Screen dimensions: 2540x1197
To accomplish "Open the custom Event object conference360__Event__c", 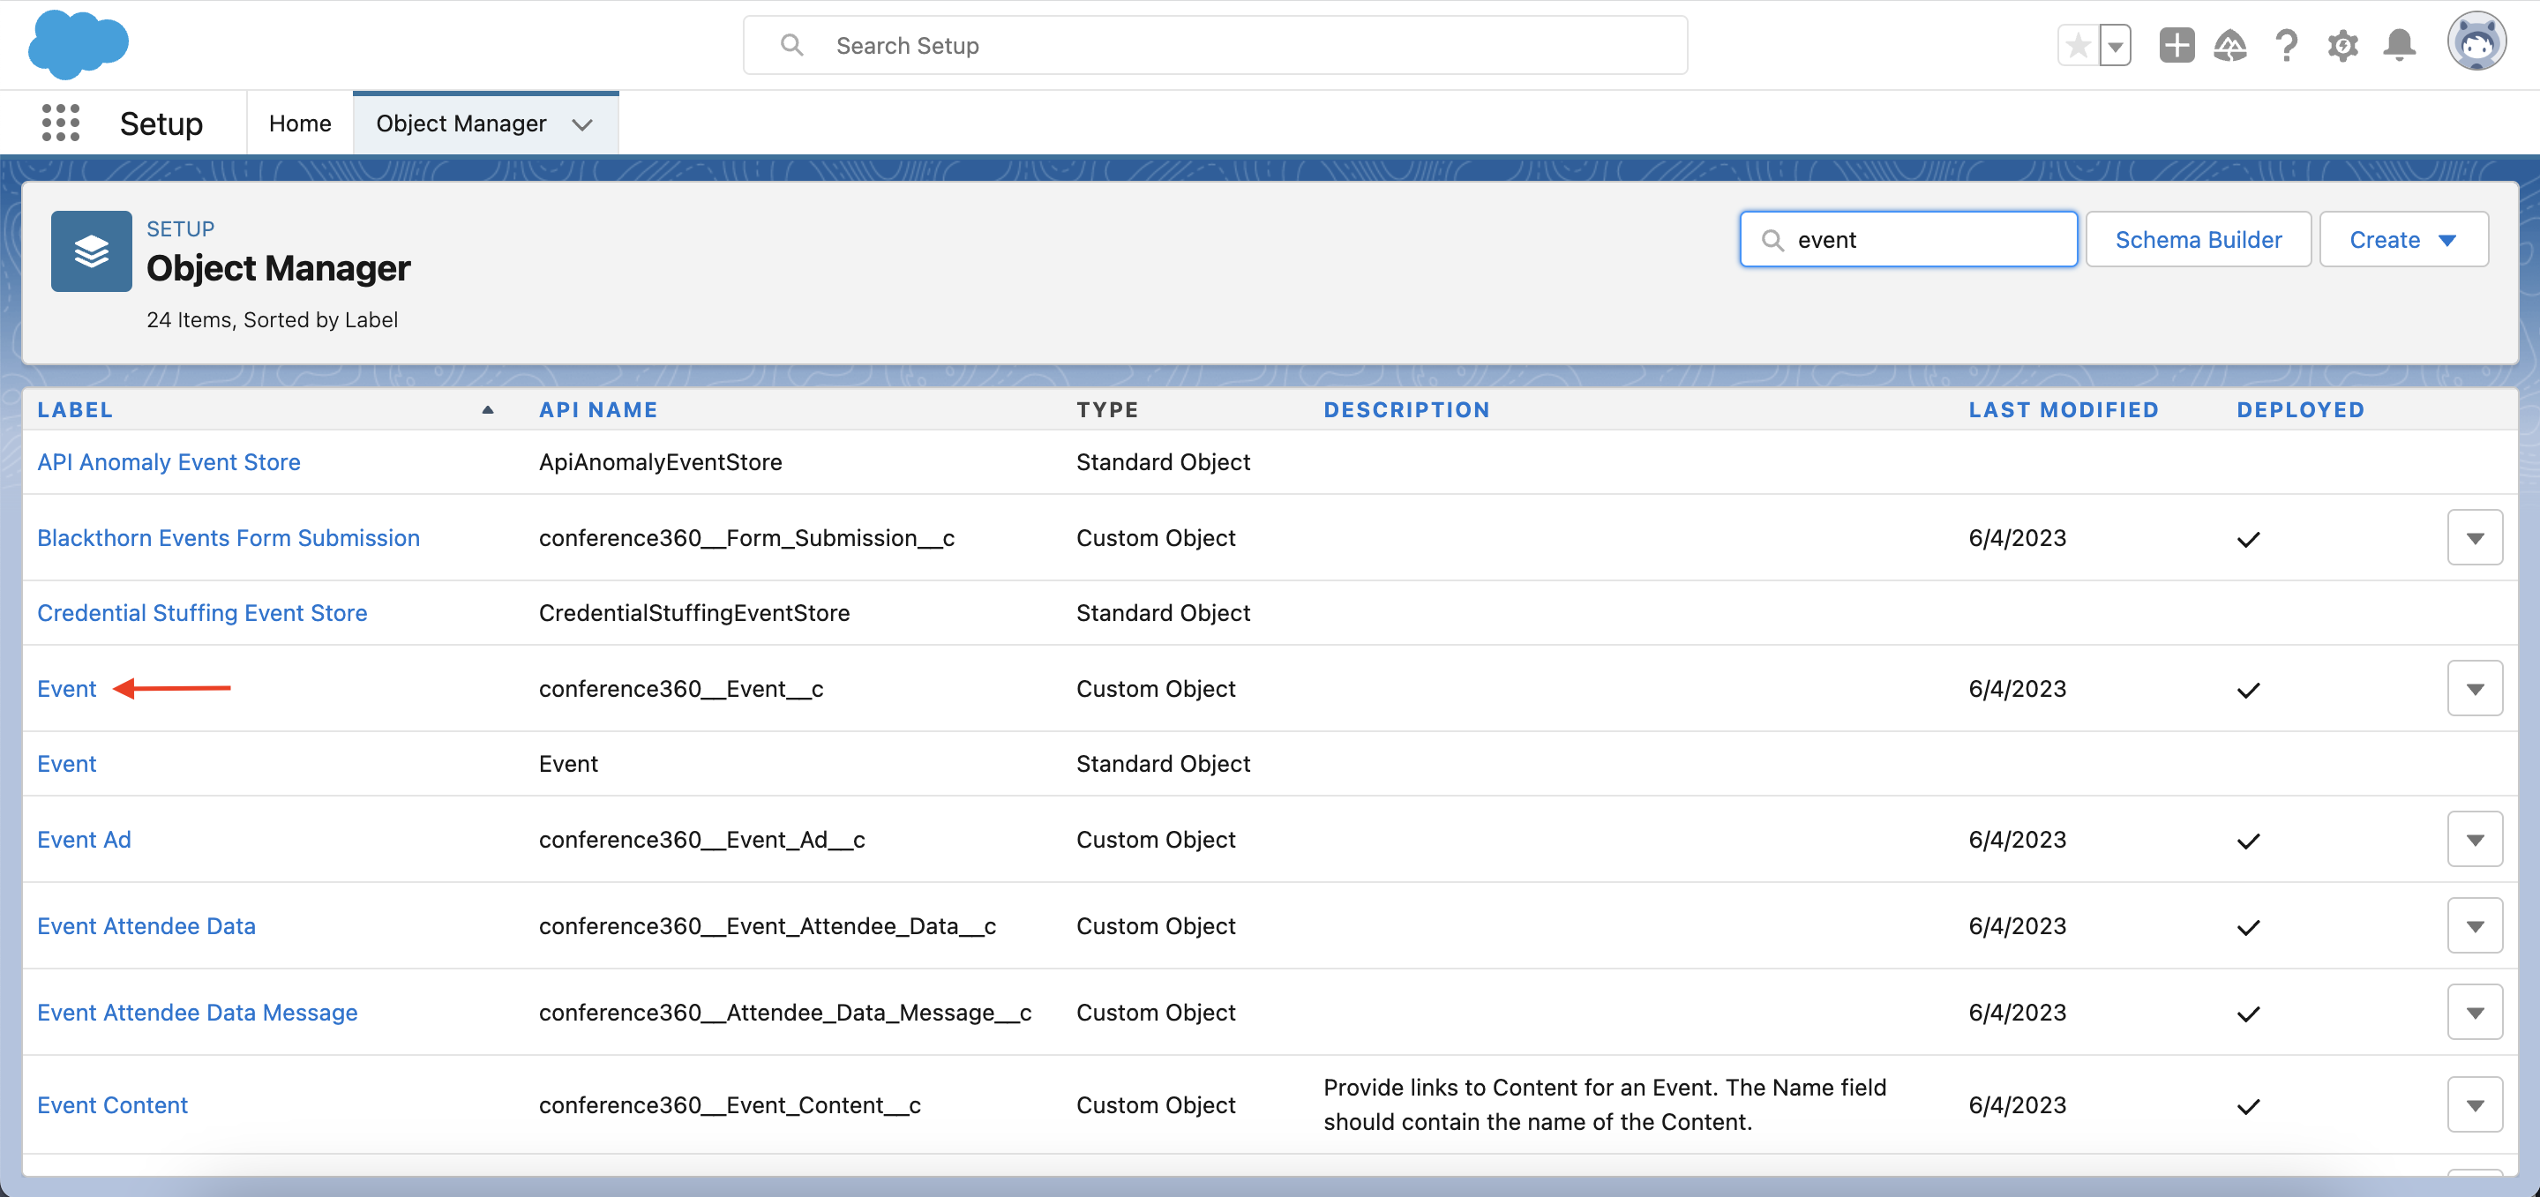I will coord(66,688).
